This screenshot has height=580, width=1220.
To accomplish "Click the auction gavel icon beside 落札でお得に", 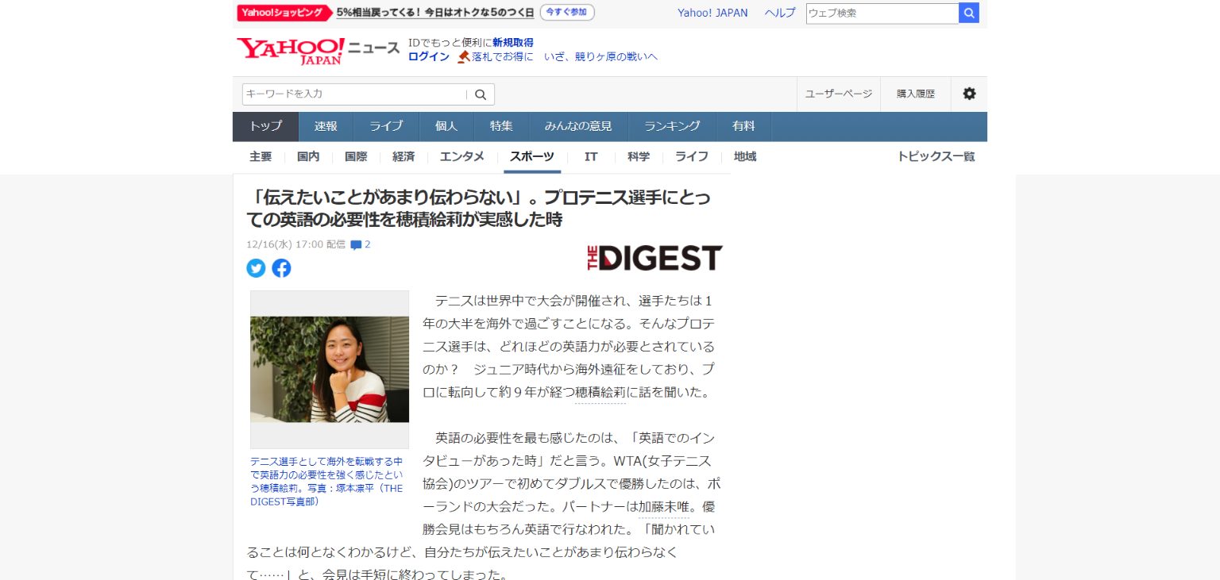I will [463, 57].
